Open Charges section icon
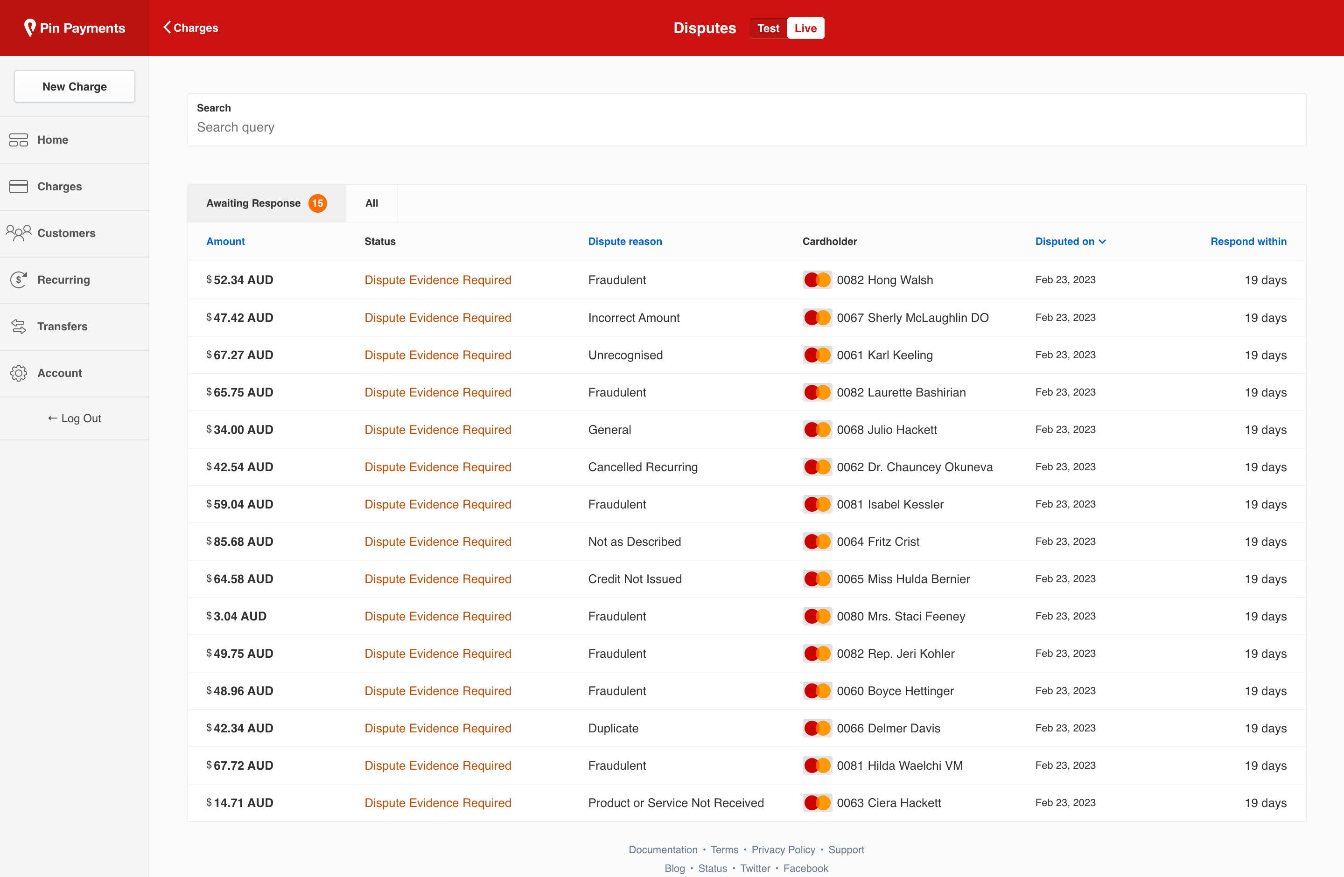The height and width of the screenshot is (877, 1344). tap(20, 186)
